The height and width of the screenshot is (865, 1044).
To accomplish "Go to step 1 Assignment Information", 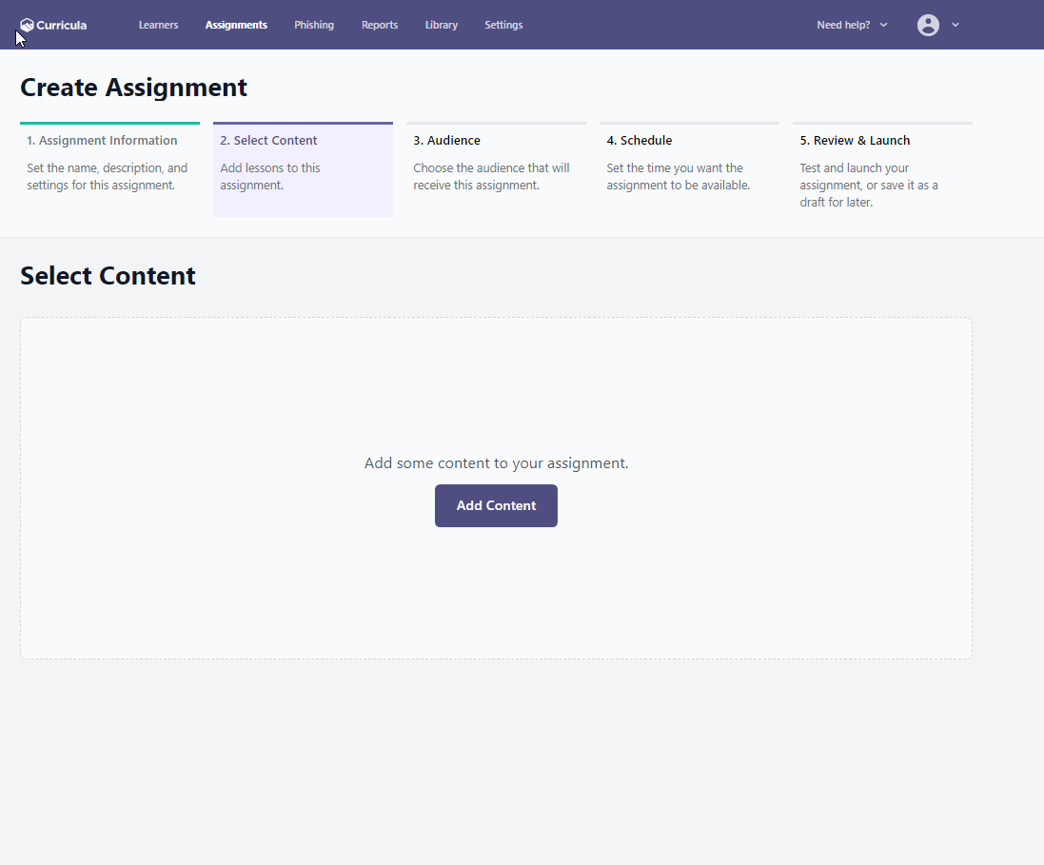I will pyautogui.click(x=109, y=169).
